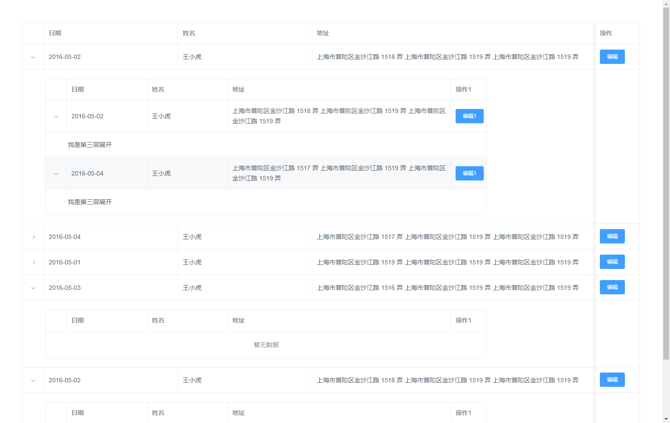
Task: Collapse the bottom 2016-05-02 expanded row
Action: pyautogui.click(x=33, y=380)
